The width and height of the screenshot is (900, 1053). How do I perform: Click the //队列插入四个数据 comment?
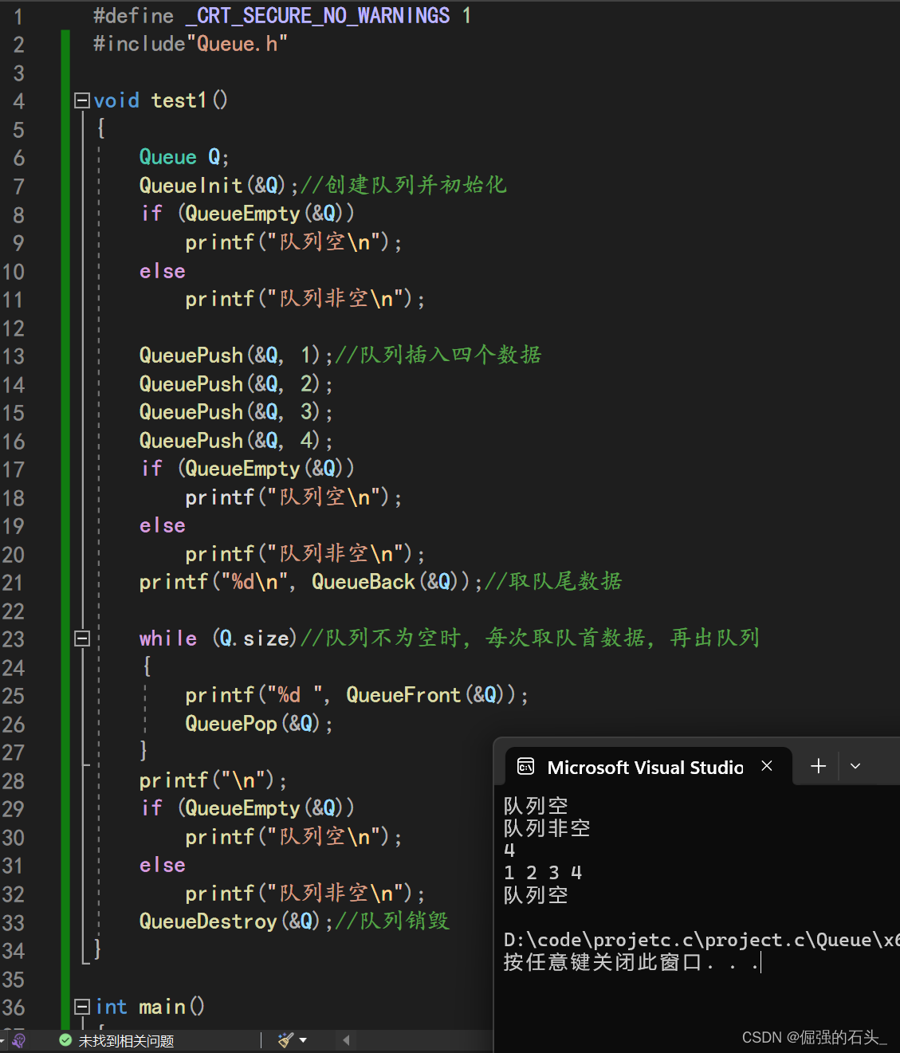tap(438, 355)
